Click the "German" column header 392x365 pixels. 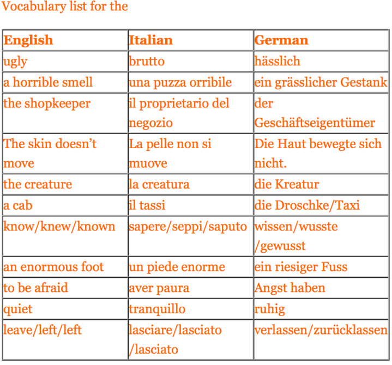281,40
